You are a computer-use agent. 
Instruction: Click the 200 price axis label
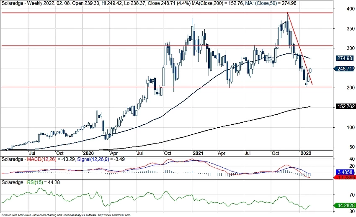pos(351,88)
